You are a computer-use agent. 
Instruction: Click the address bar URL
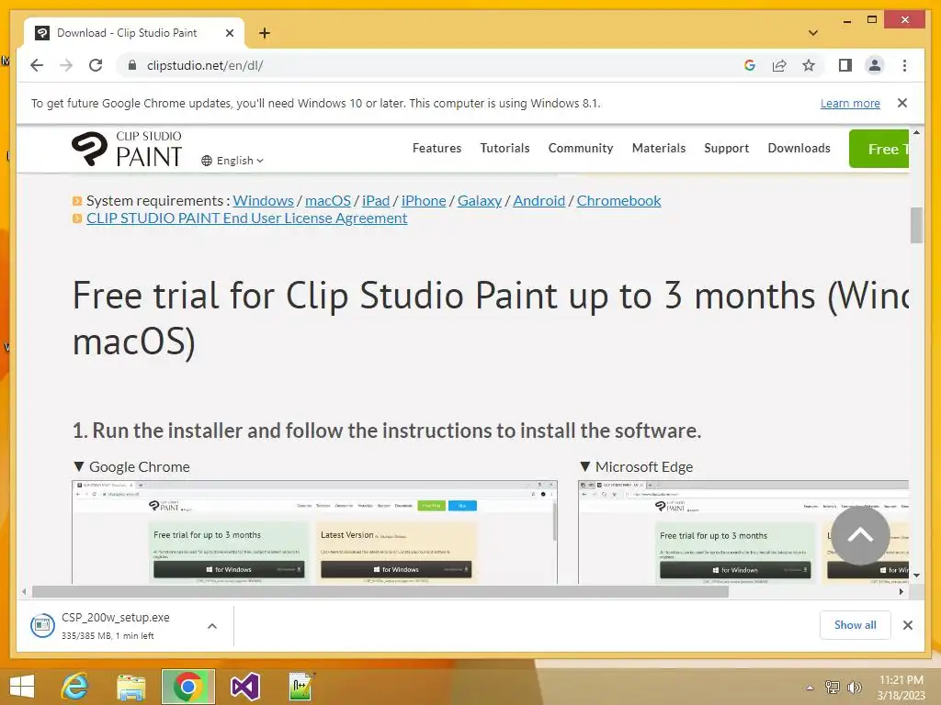(205, 65)
